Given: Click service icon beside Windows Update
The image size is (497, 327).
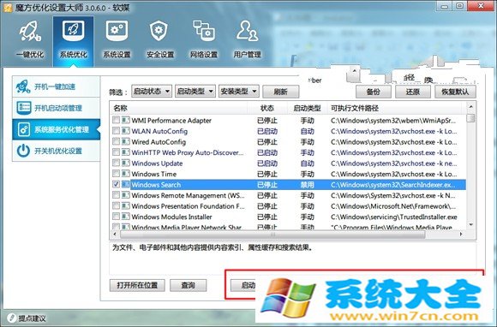Looking at the screenshot, I should click(x=125, y=163).
